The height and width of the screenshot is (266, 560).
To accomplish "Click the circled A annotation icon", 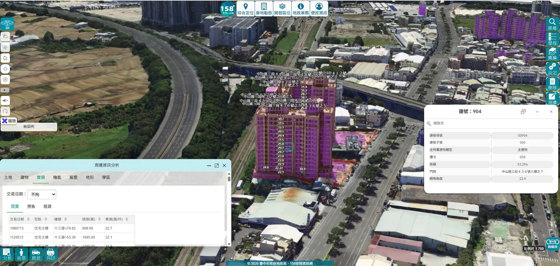I will coord(5,80).
